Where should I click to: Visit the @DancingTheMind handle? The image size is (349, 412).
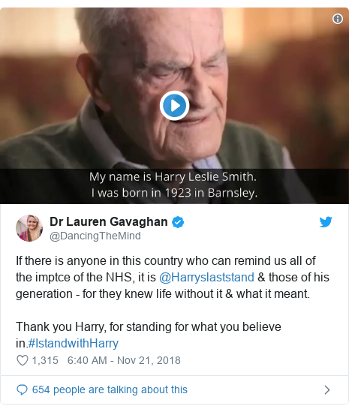95,236
